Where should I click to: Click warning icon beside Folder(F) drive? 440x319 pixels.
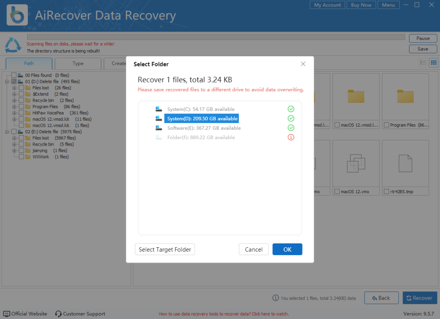(291, 137)
